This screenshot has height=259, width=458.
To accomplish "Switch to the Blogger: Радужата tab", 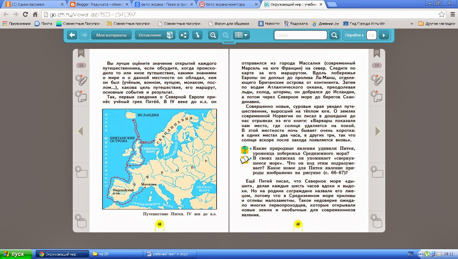I will point(98,5).
